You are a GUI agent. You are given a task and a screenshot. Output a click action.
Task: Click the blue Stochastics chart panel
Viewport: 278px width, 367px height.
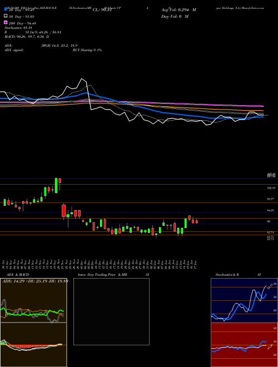click(x=244, y=300)
